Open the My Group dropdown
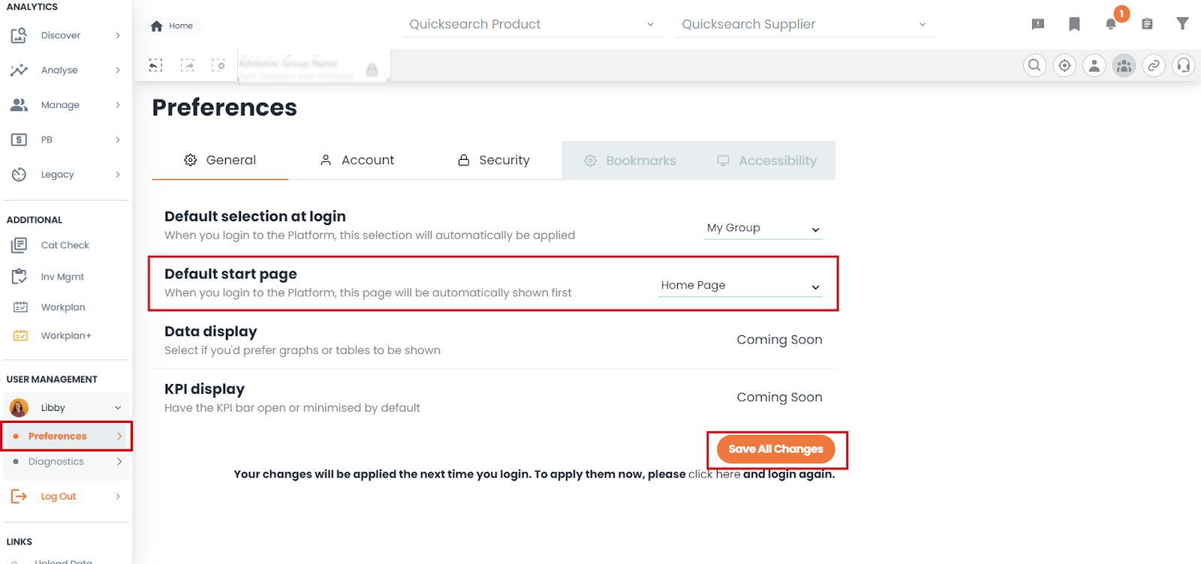The image size is (1201, 564). coord(763,228)
